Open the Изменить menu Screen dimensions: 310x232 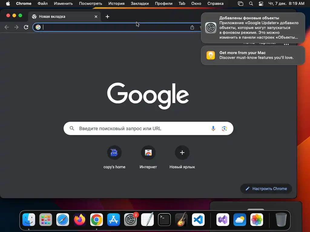pos(63,4)
